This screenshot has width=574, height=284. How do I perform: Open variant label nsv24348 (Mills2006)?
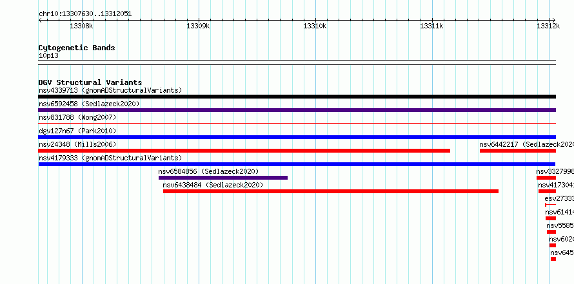click(x=77, y=144)
